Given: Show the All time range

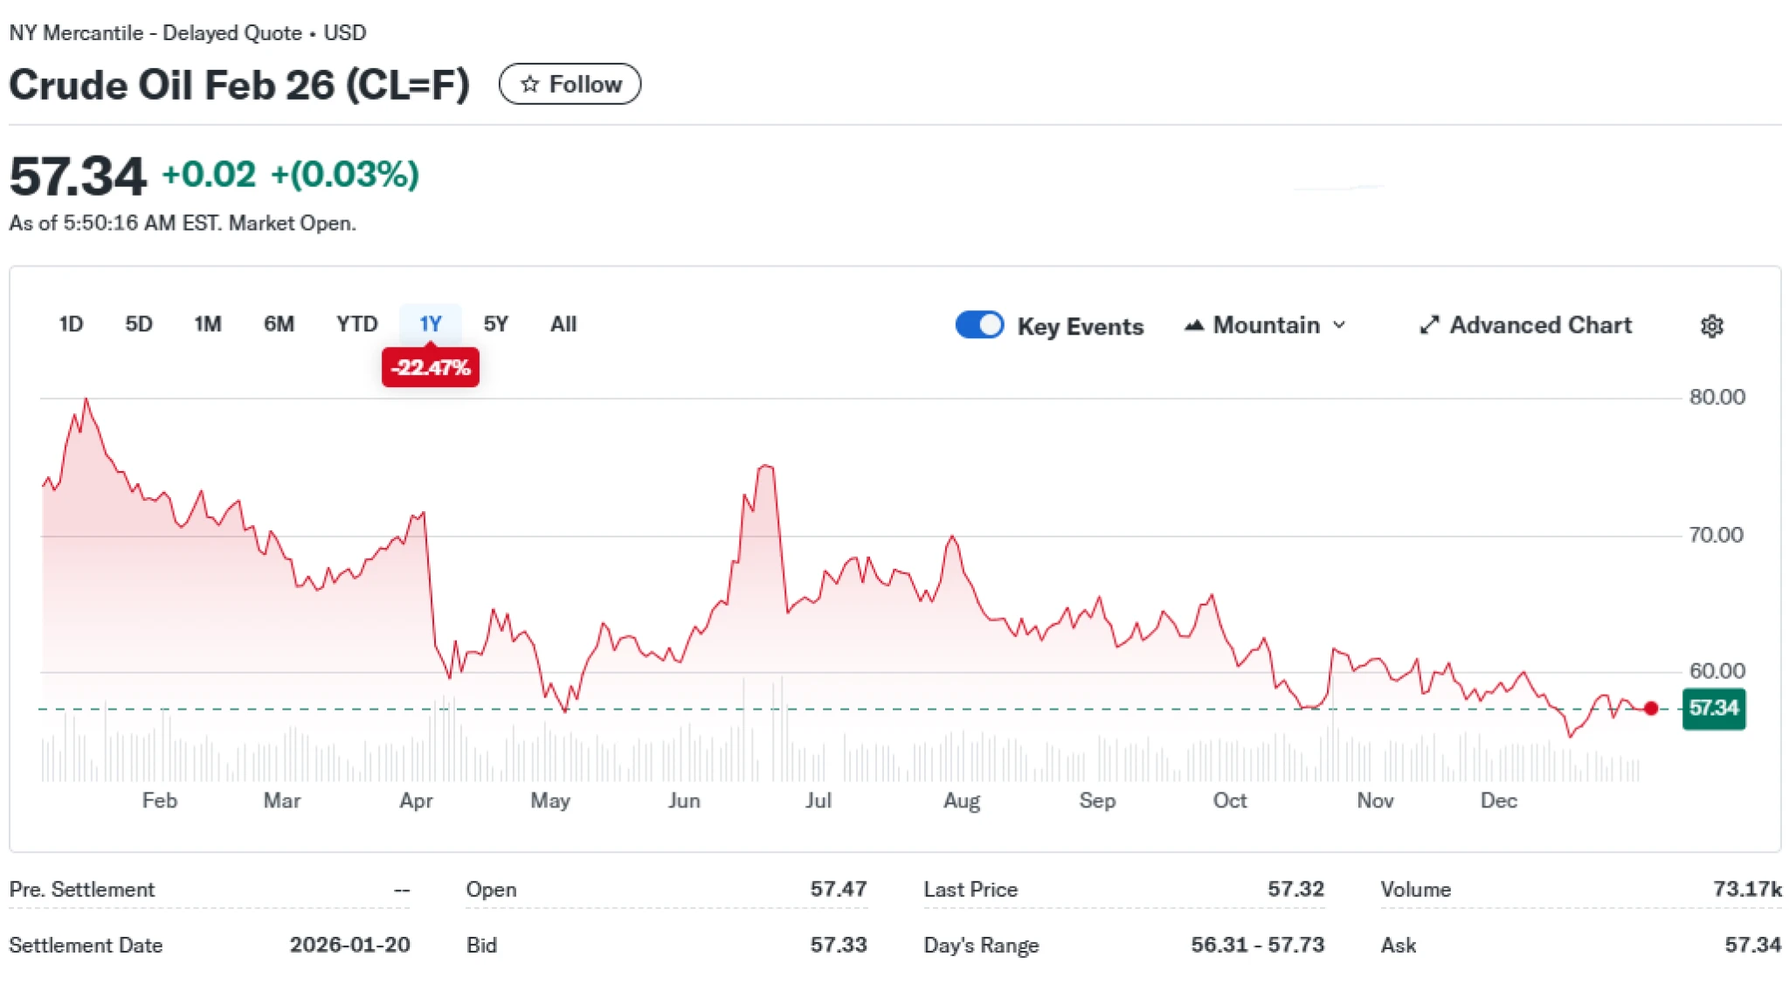Looking at the screenshot, I should (563, 324).
